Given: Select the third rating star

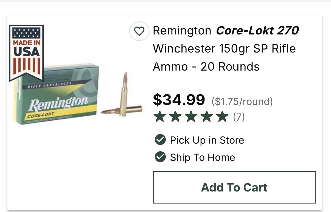Looking at the screenshot, I should point(191,117).
